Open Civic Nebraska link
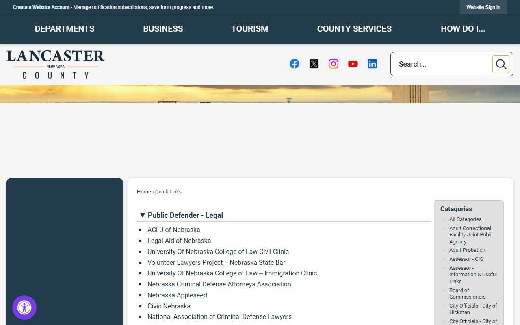This screenshot has width=520, height=325. coord(169,306)
